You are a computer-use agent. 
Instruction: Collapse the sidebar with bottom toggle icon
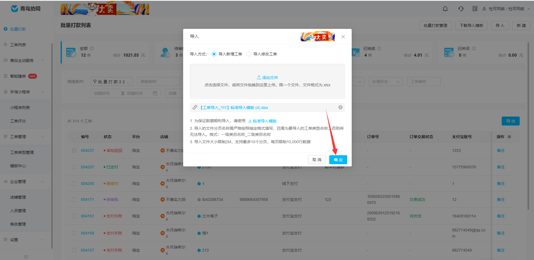click(x=26, y=256)
